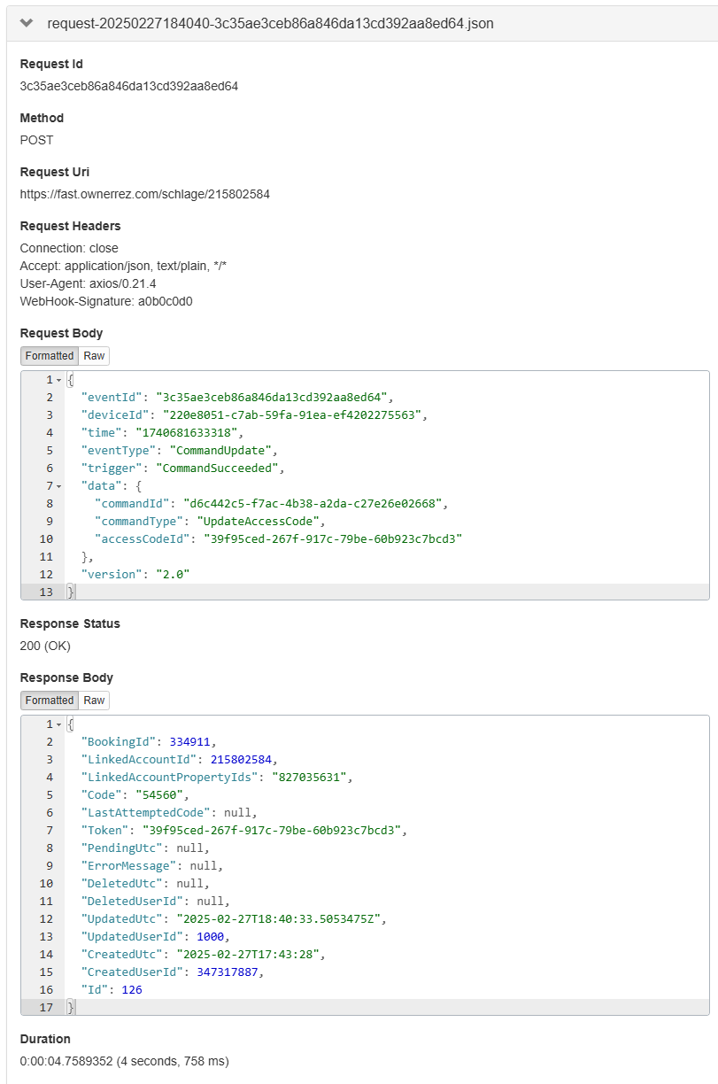Click line number 17 in the Response Body gutter
Screen dimensions: 718x1084
46,1008
